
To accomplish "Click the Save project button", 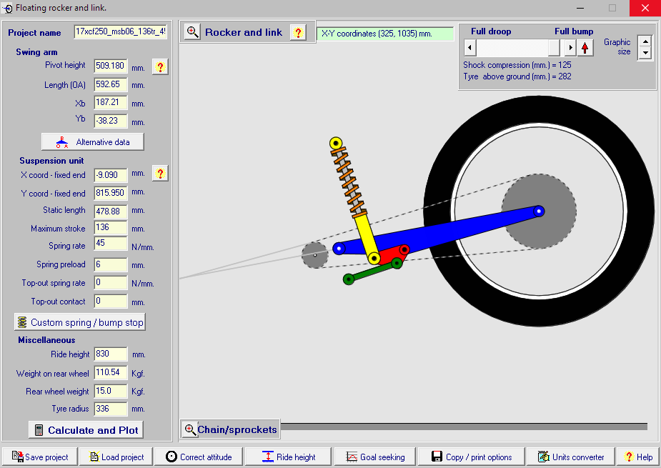I will tap(39, 457).
